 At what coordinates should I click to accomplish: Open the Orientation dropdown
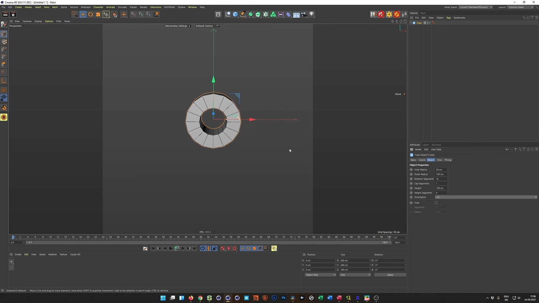(486, 197)
